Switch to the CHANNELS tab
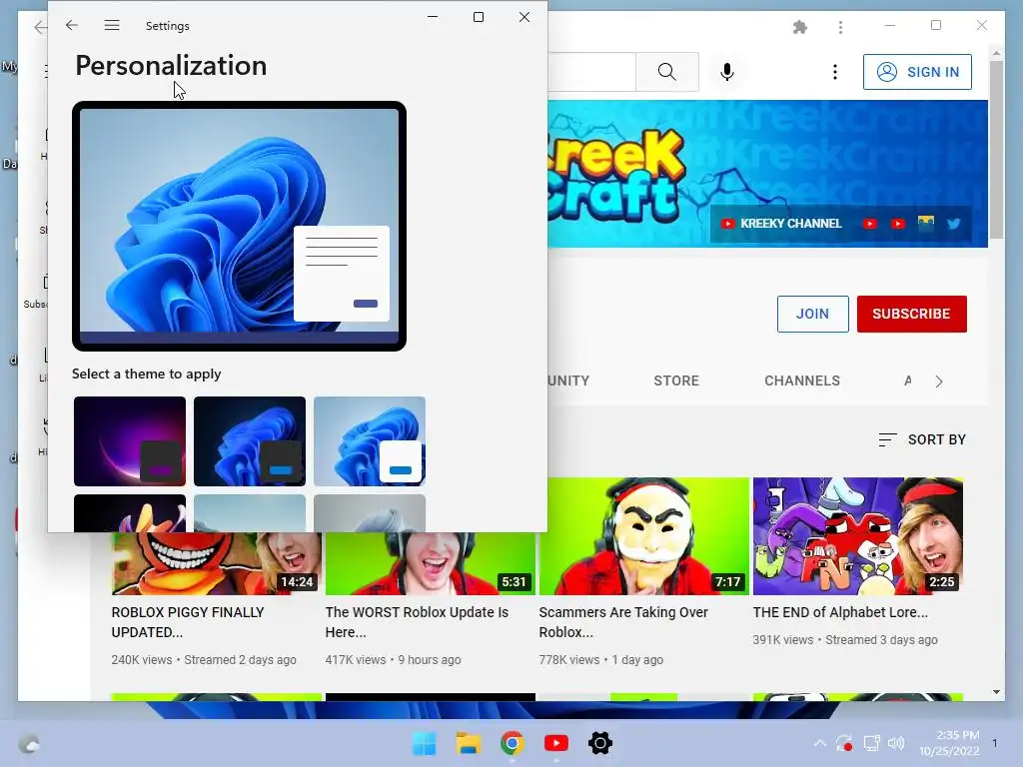 pos(802,381)
